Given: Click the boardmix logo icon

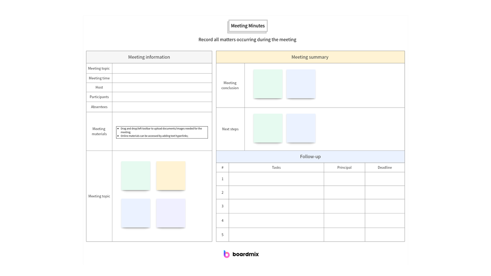Looking at the screenshot, I should [227, 254].
